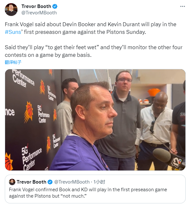Click the small avatar in quoted tweet

[x=12, y=182]
